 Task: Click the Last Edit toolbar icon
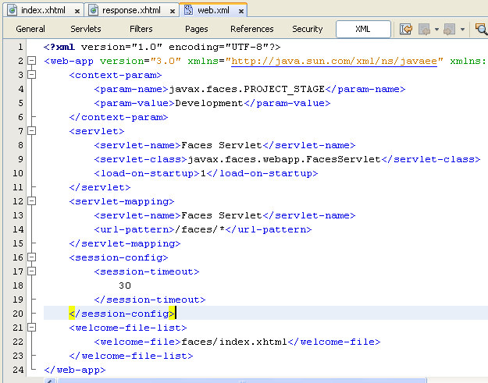(x=406, y=29)
